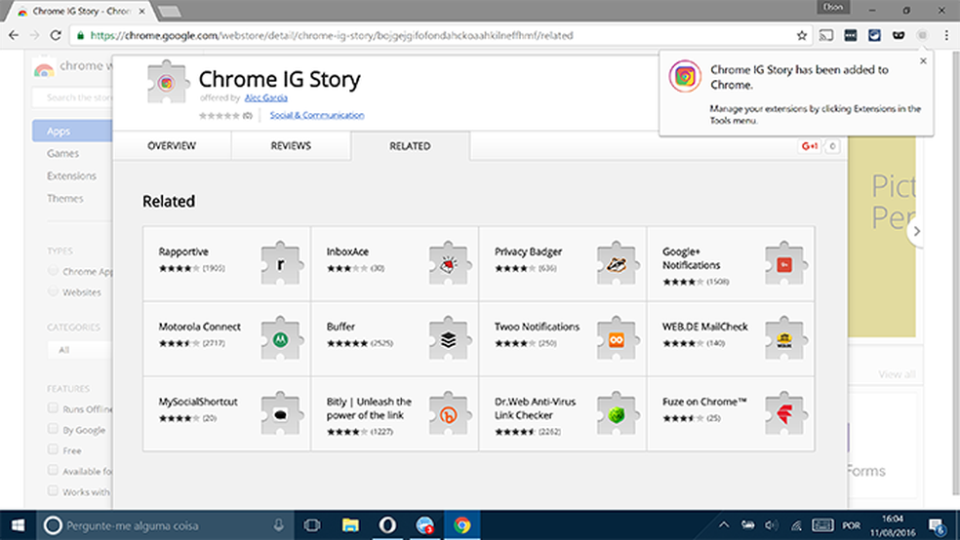This screenshot has width=960, height=540.
Task: Open Opera browser from the taskbar
Action: pos(387,525)
